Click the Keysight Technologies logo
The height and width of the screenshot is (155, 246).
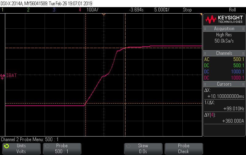click(224, 19)
